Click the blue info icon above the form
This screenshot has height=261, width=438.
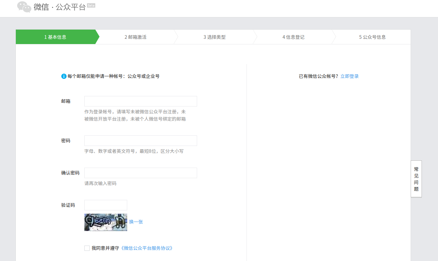tap(64, 76)
